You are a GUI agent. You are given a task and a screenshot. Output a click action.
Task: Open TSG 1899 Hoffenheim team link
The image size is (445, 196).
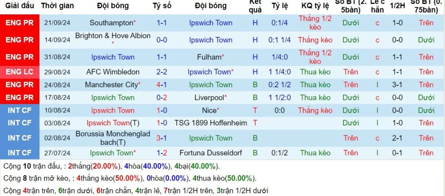pyautogui.click(x=211, y=123)
